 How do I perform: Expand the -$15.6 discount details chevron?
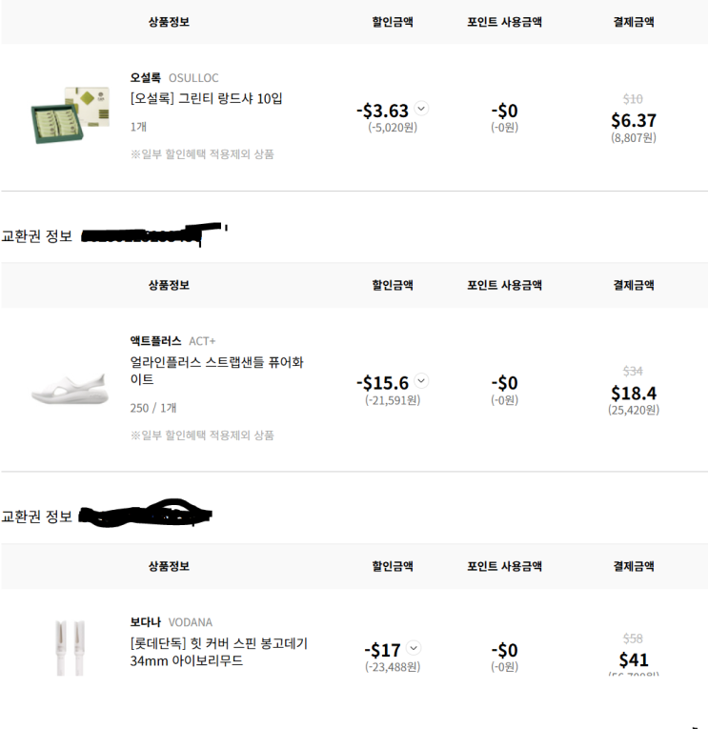coord(422,380)
